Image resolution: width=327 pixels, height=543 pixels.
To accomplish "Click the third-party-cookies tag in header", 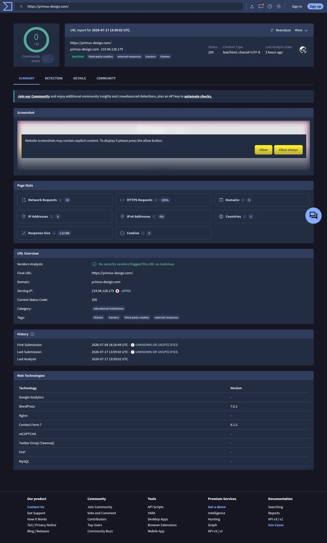I will tap(101, 57).
